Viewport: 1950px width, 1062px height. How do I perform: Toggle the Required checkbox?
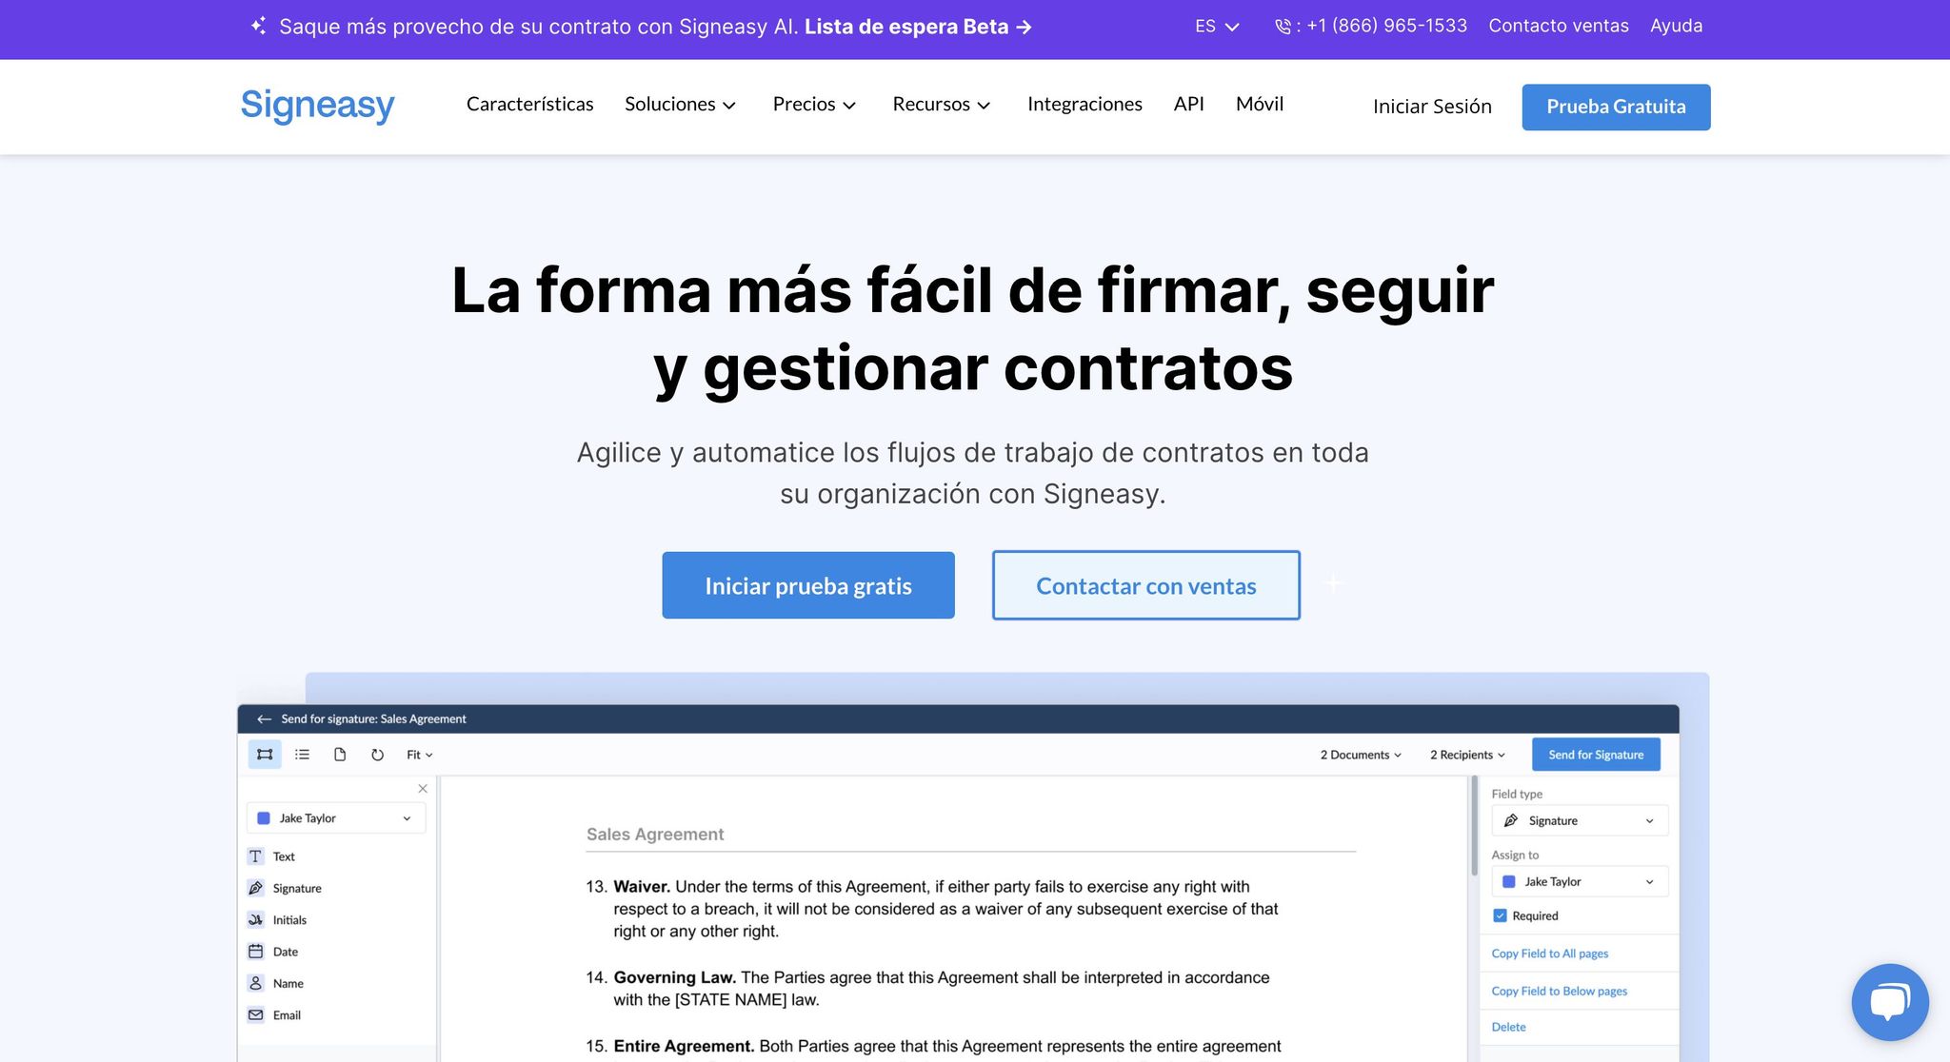(1501, 915)
